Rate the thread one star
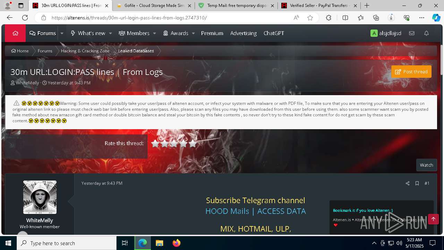Screen dimensions: 444x250 (x=155, y=143)
